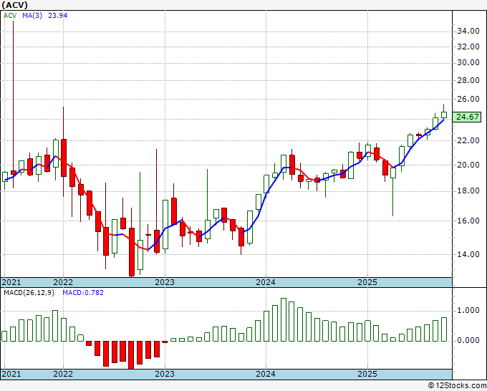Click the large red candlestick at 2022 start

63,158
